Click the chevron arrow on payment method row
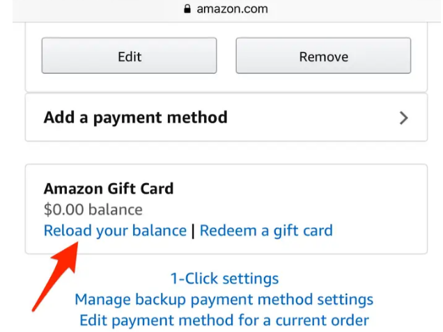Screen dimensions: 443x332 (x=403, y=118)
